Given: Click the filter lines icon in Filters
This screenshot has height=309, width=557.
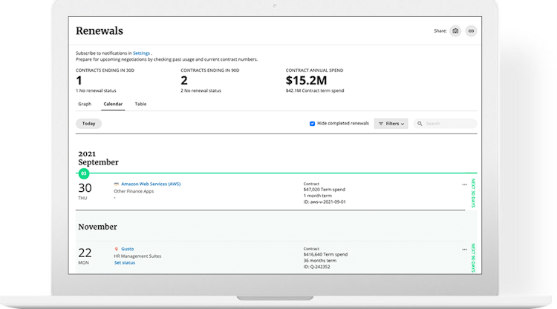Looking at the screenshot, I should [381, 124].
